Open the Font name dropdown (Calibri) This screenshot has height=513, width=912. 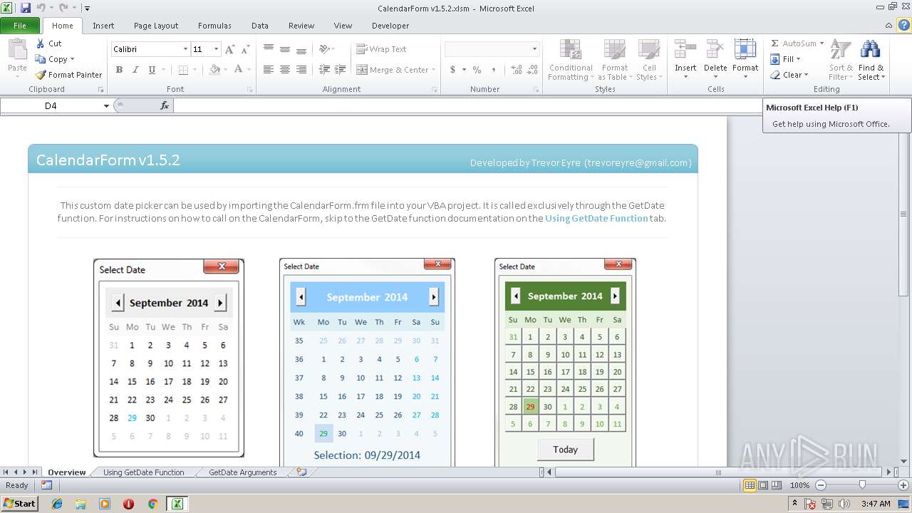tap(185, 49)
